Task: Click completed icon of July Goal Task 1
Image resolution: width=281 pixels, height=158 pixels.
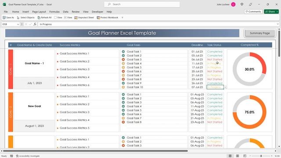Action: coord(123,52)
